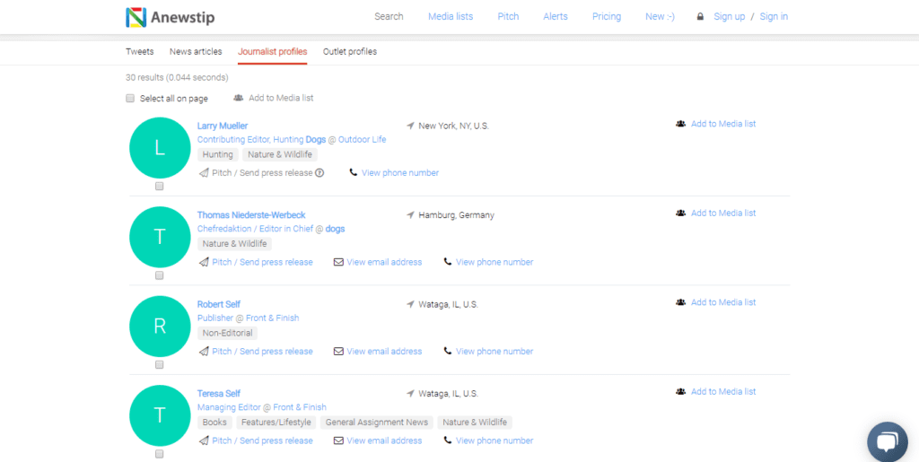Click the Books topic tag

click(x=214, y=423)
